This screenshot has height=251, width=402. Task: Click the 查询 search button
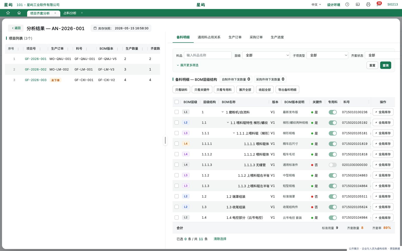pyautogui.click(x=386, y=65)
